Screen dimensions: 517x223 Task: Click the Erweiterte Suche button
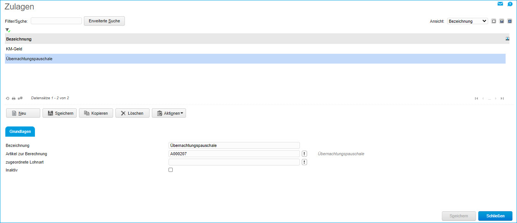point(104,21)
